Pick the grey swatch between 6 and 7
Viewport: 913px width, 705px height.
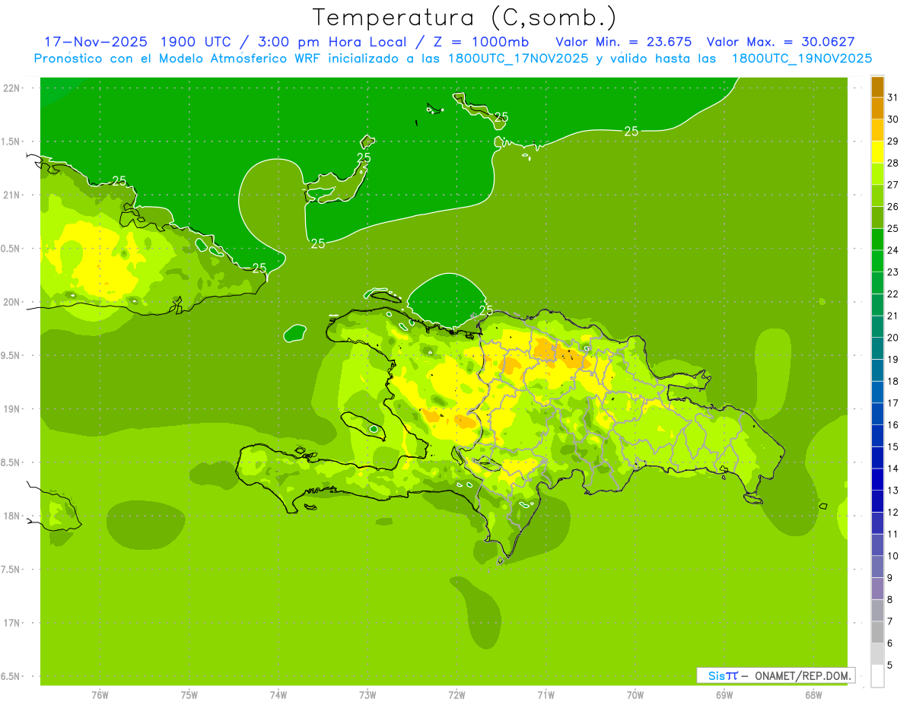pos(877,633)
